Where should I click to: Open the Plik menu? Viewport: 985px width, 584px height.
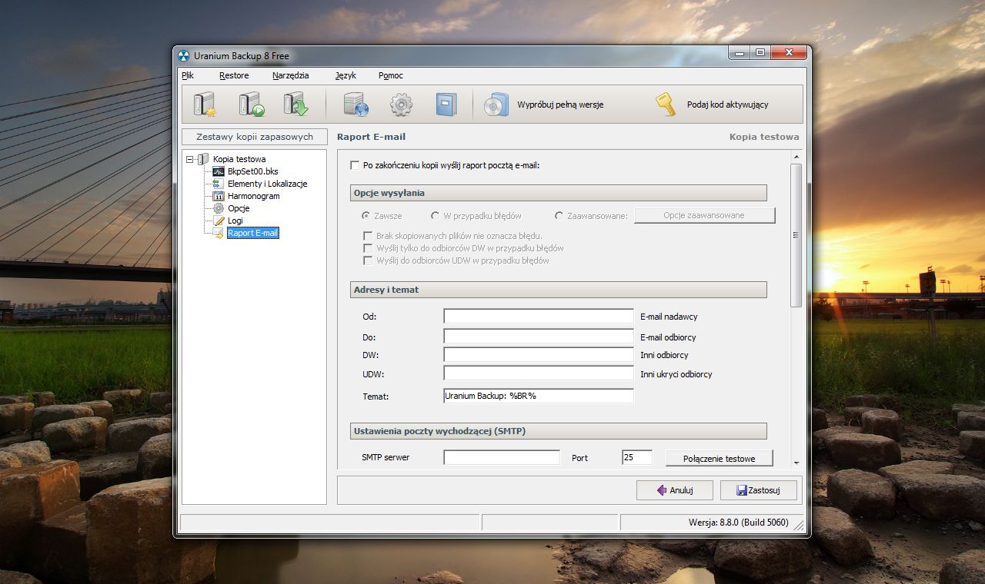click(188, 75)
